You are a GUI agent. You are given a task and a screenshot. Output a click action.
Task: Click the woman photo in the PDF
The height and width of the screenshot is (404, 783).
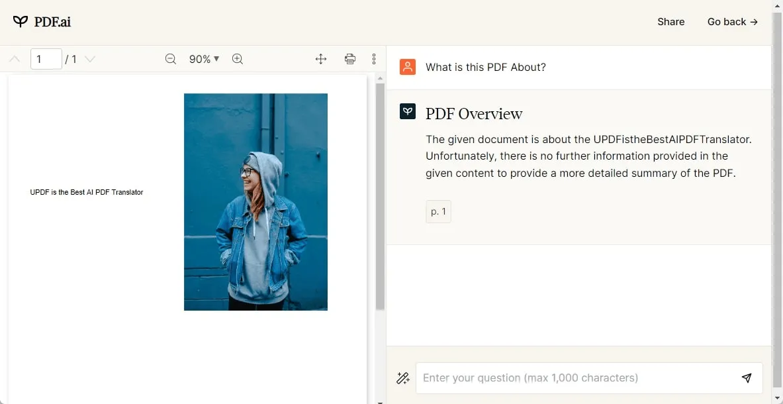[x=255, y=201]
